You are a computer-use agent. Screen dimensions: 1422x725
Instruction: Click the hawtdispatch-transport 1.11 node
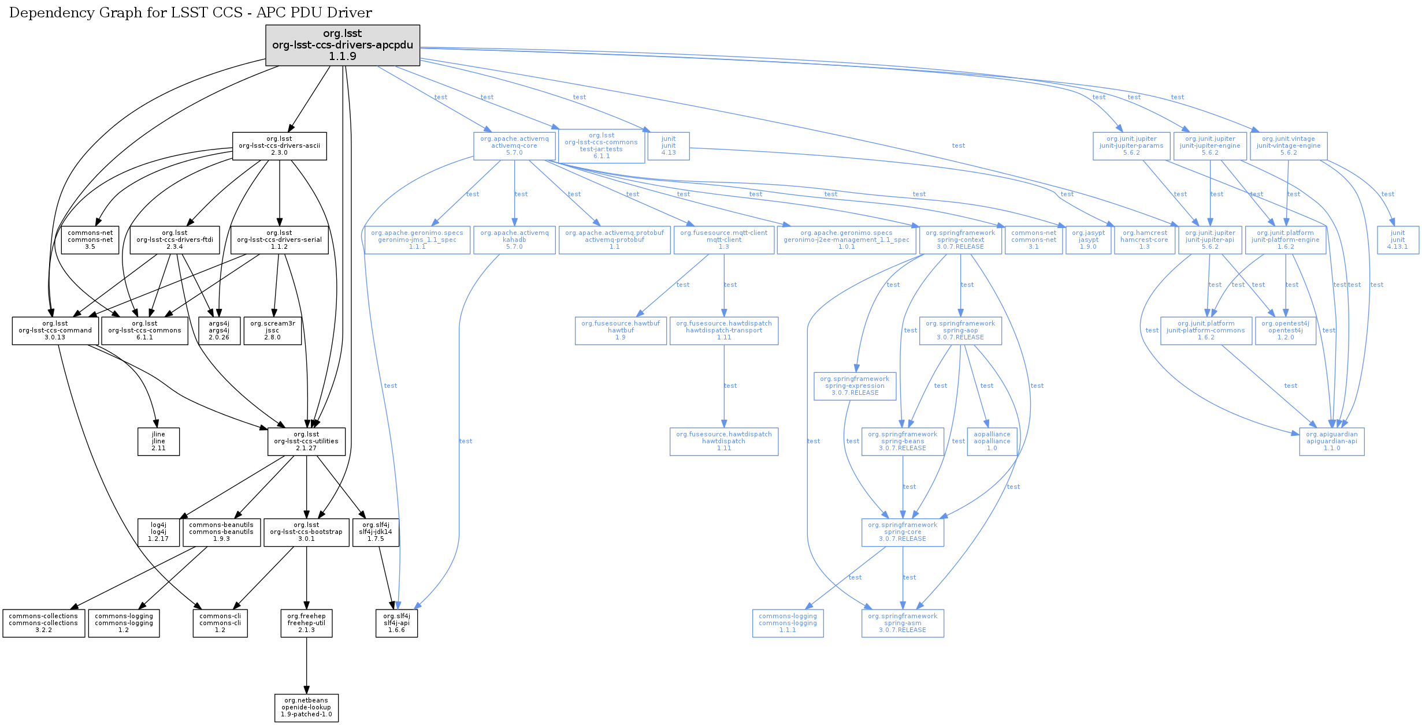(723, 331)
